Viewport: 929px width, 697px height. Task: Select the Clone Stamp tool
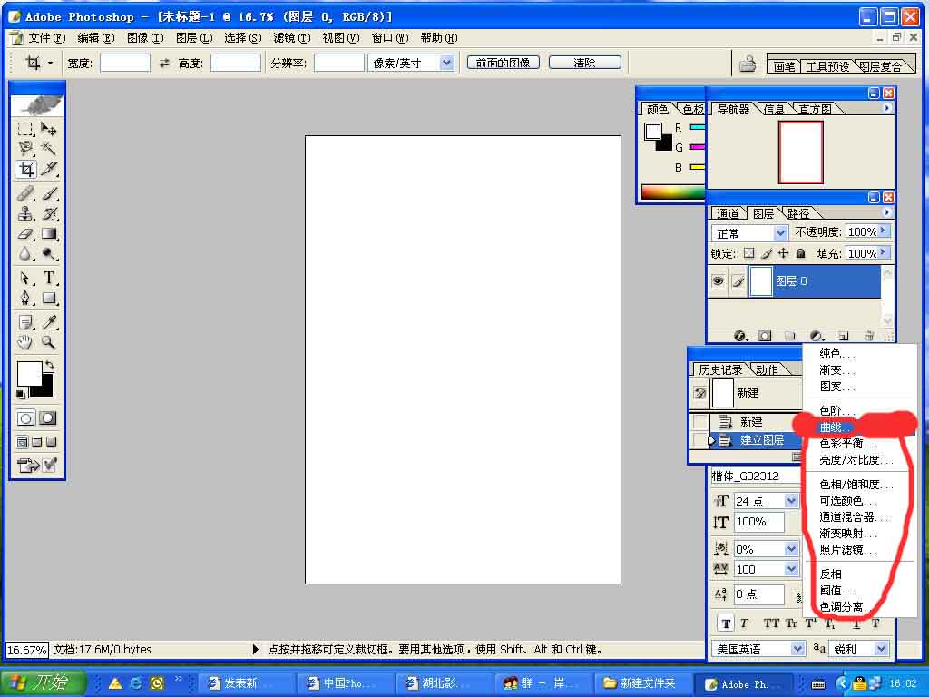click(25, 213)
